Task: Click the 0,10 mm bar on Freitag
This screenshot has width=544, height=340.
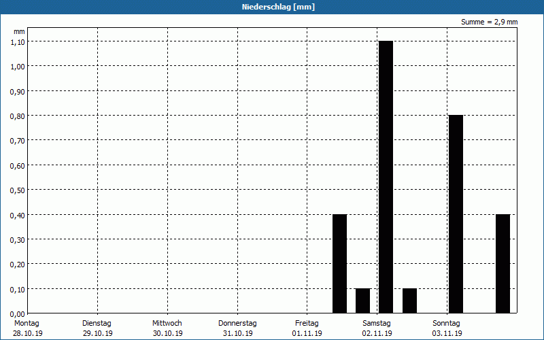Action: point(363,301)
